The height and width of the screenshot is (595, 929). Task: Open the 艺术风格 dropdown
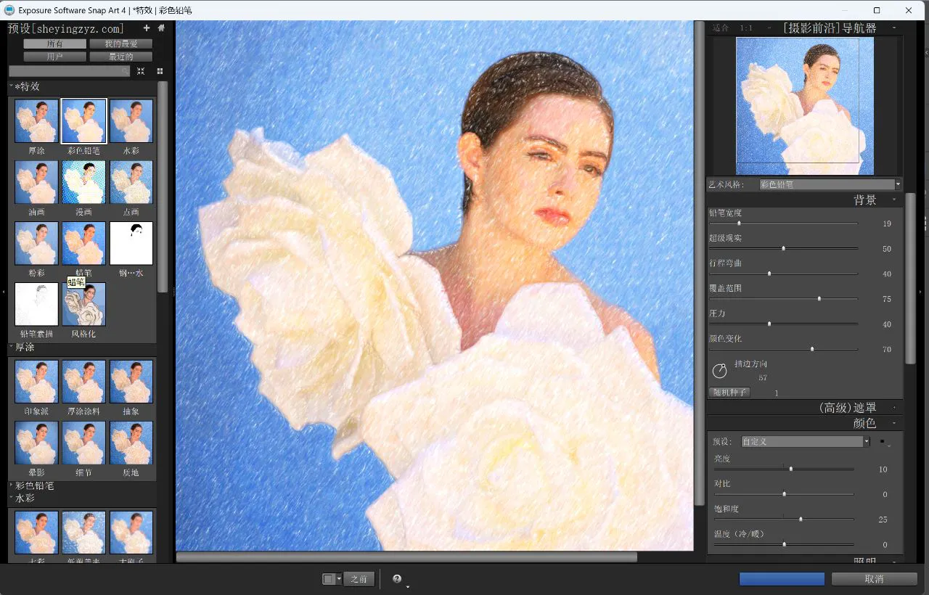coord(830,184)
